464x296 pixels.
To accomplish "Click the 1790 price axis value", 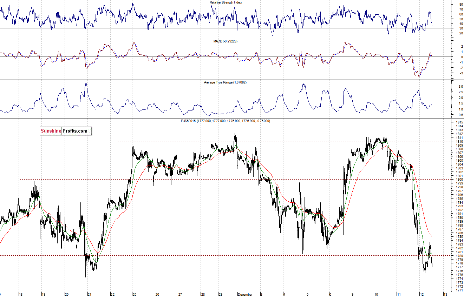I will click(x=459, y=217).
